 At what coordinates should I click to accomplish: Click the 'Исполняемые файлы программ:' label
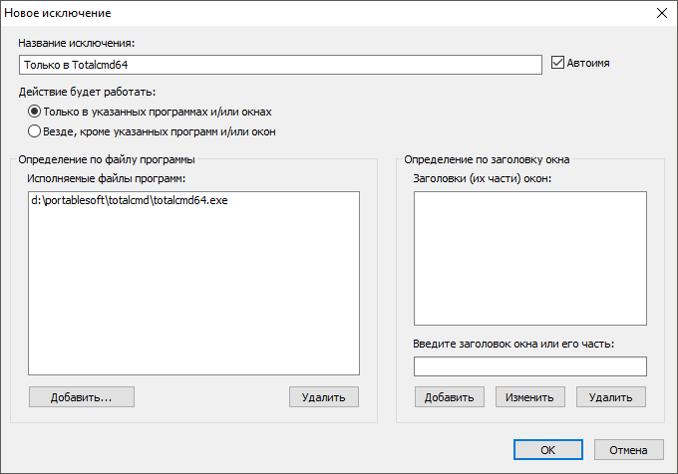107,178
